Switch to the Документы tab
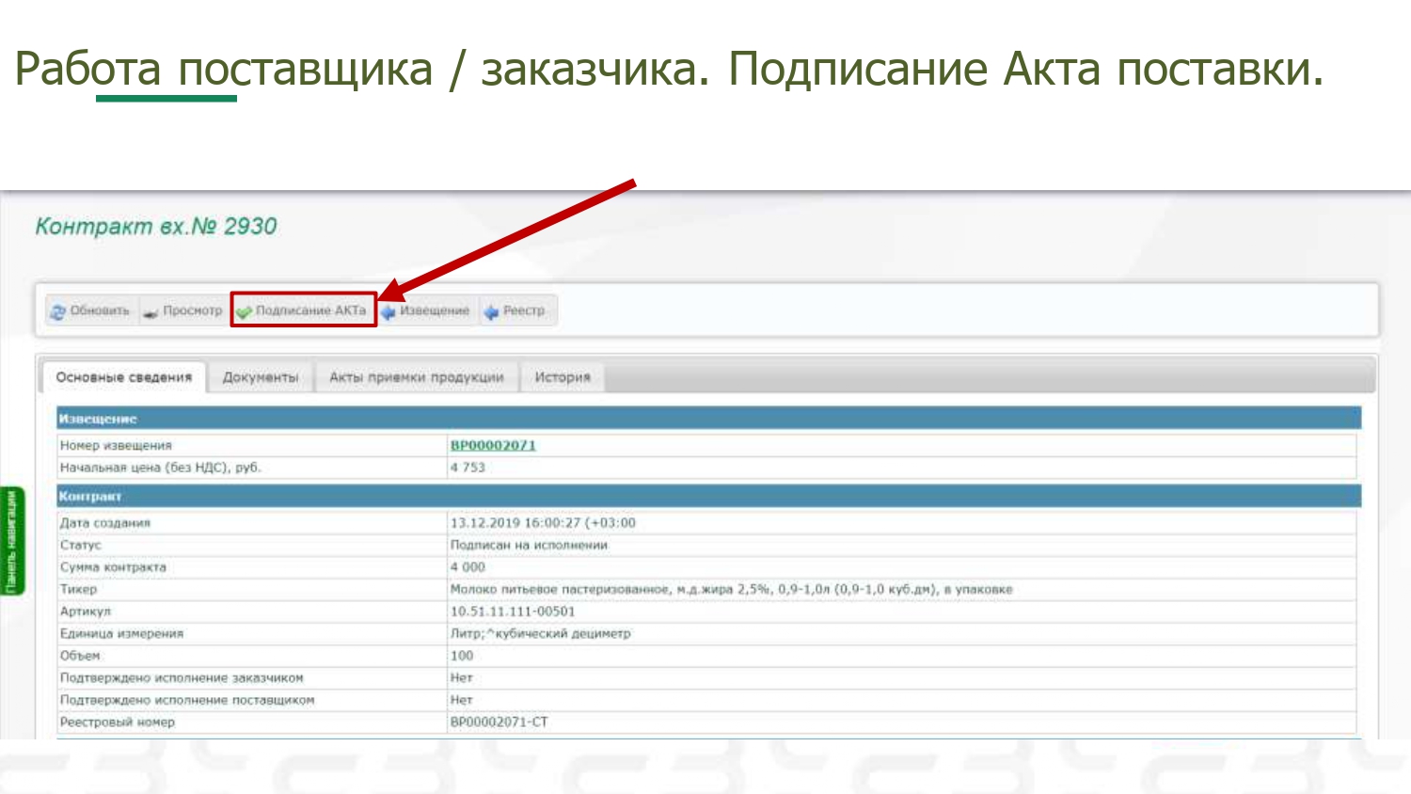 261,377
